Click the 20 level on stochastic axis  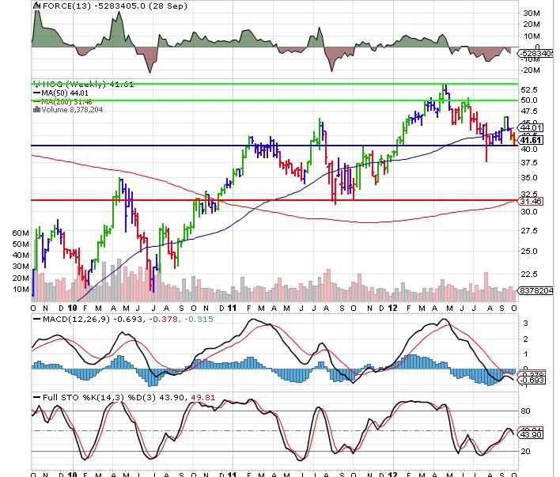(526, 452)
